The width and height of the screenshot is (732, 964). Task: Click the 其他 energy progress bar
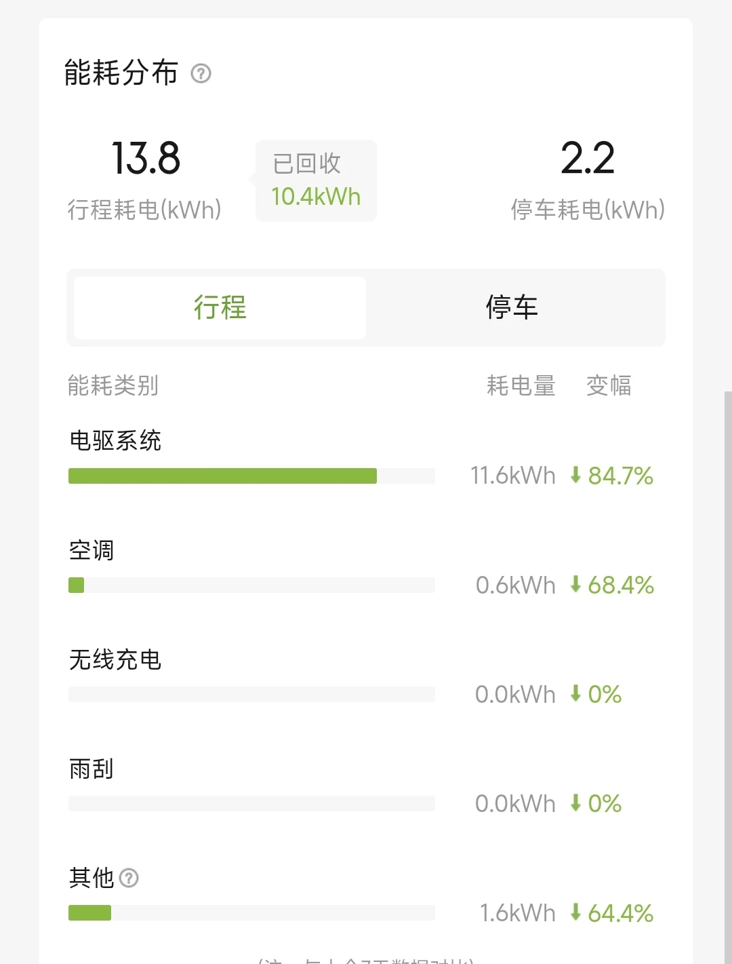point(251,912)
